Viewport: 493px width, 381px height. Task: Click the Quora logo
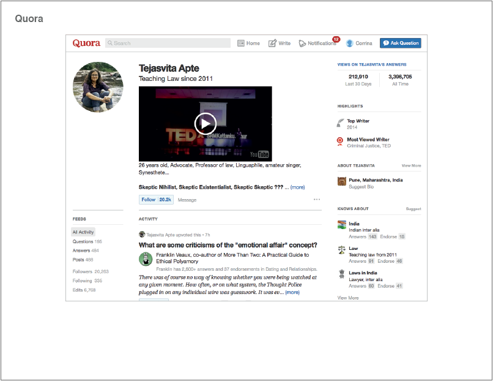[86, 43]
